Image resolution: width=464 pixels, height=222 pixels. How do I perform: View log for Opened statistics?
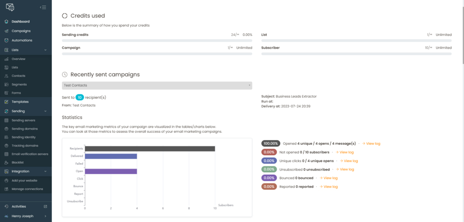coord(373,144)
